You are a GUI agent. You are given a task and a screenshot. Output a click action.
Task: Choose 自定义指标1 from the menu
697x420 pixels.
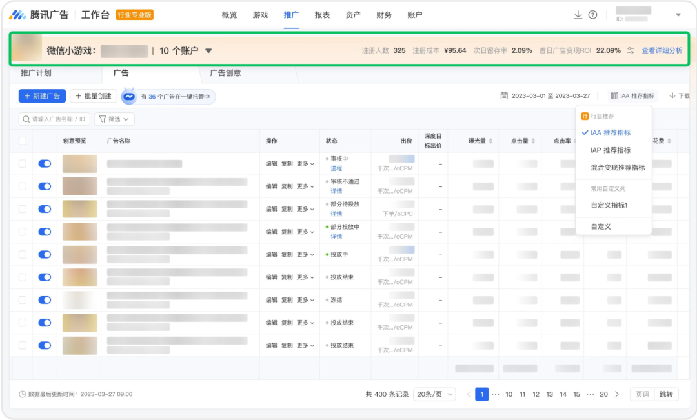click(609, 205)
